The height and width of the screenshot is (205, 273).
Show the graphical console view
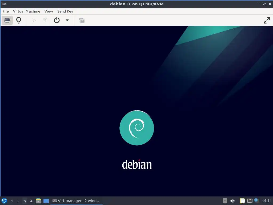pos(7,20)
